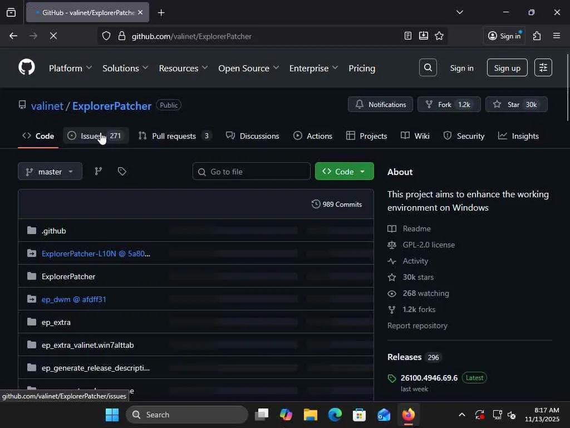Open ep_dwm submodule link
Image resolution: width=570 pixels, height=428 pixels.
click(74, 299)
